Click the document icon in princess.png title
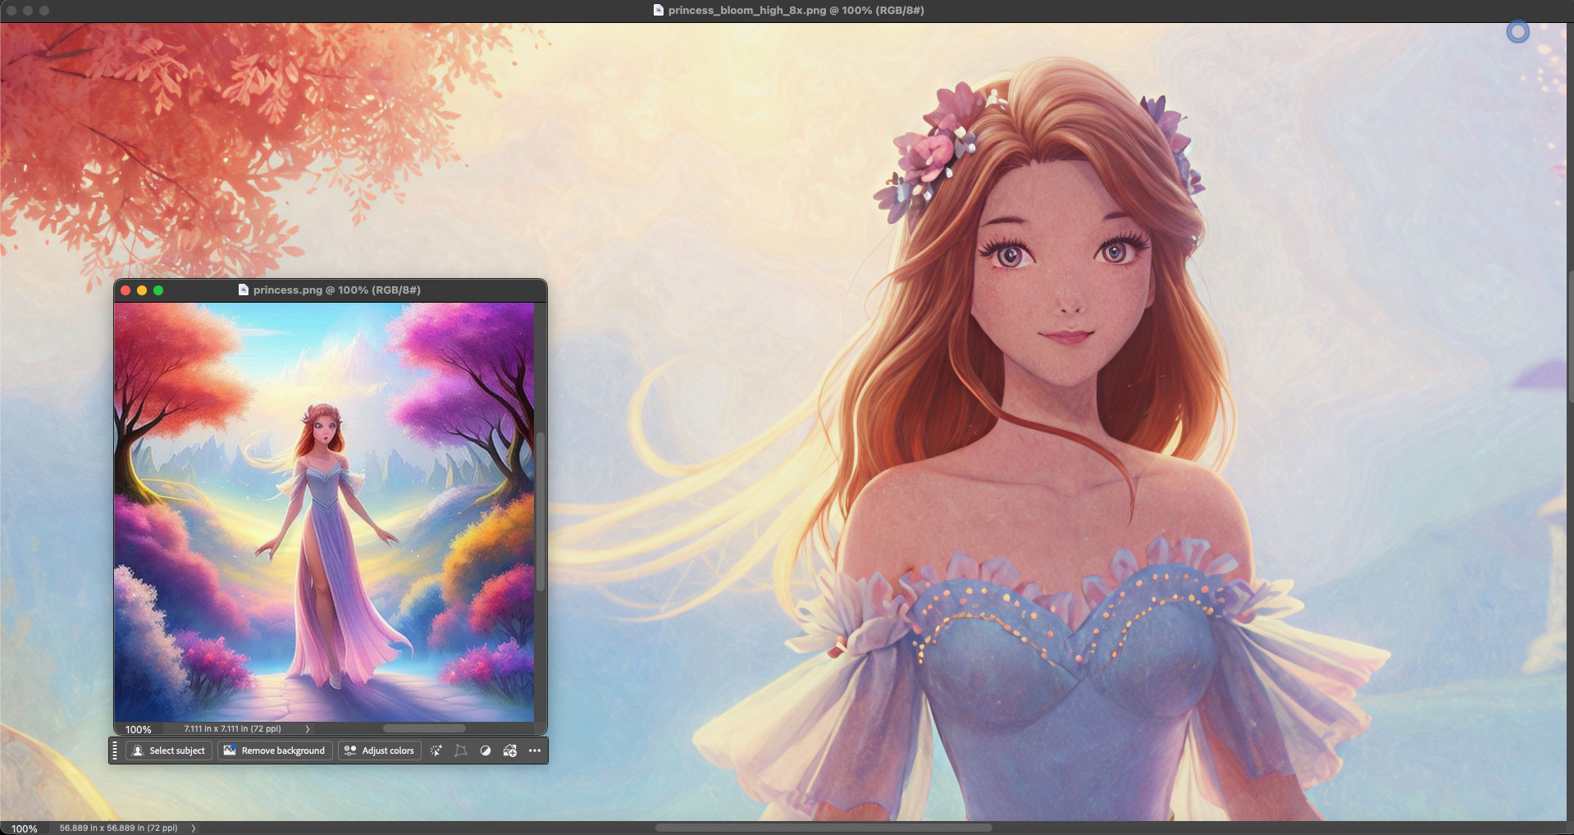 [x=243, y=290]
